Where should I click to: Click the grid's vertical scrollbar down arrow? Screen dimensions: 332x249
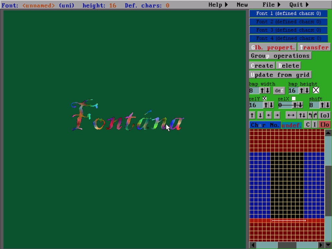(328, 245)
